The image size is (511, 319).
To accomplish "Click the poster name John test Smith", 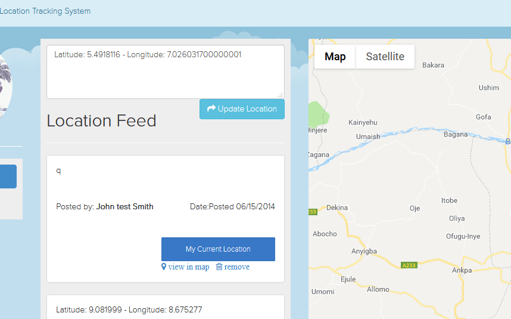I will click(124, 206).
